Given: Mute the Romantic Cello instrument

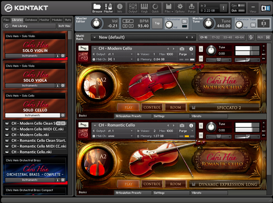Looking at the screenshot, I should (201, 136).
